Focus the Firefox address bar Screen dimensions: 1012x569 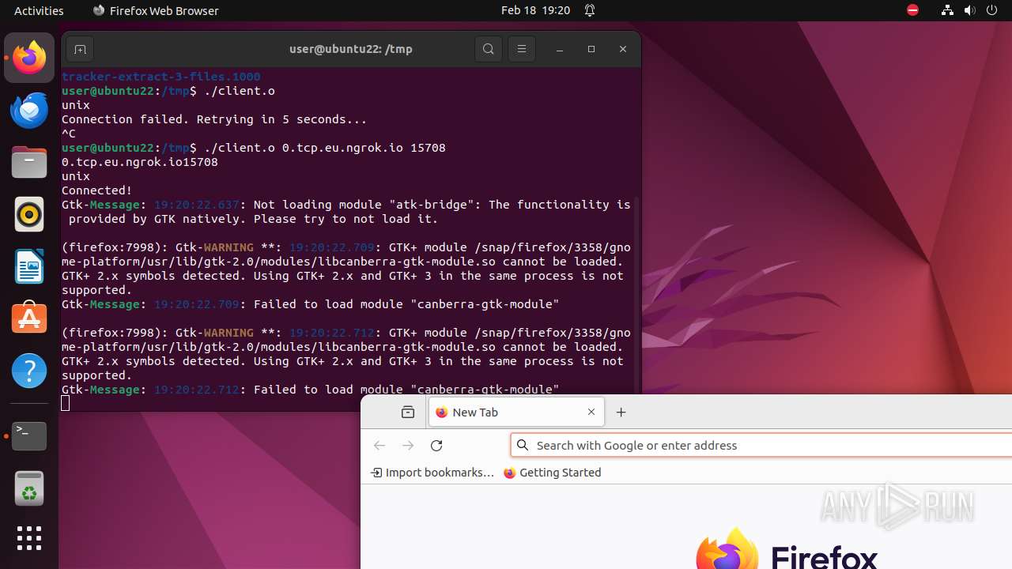[761, 446]
